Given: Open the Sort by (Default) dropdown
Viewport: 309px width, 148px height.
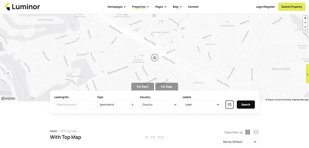Looking at the screenshot, I should click(240, 142).
